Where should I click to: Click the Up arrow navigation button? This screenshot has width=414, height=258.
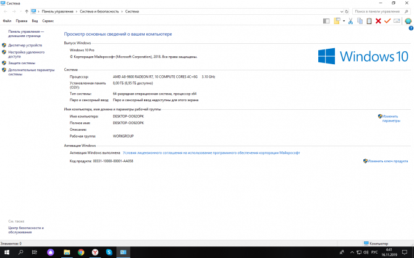pos(26,11)
